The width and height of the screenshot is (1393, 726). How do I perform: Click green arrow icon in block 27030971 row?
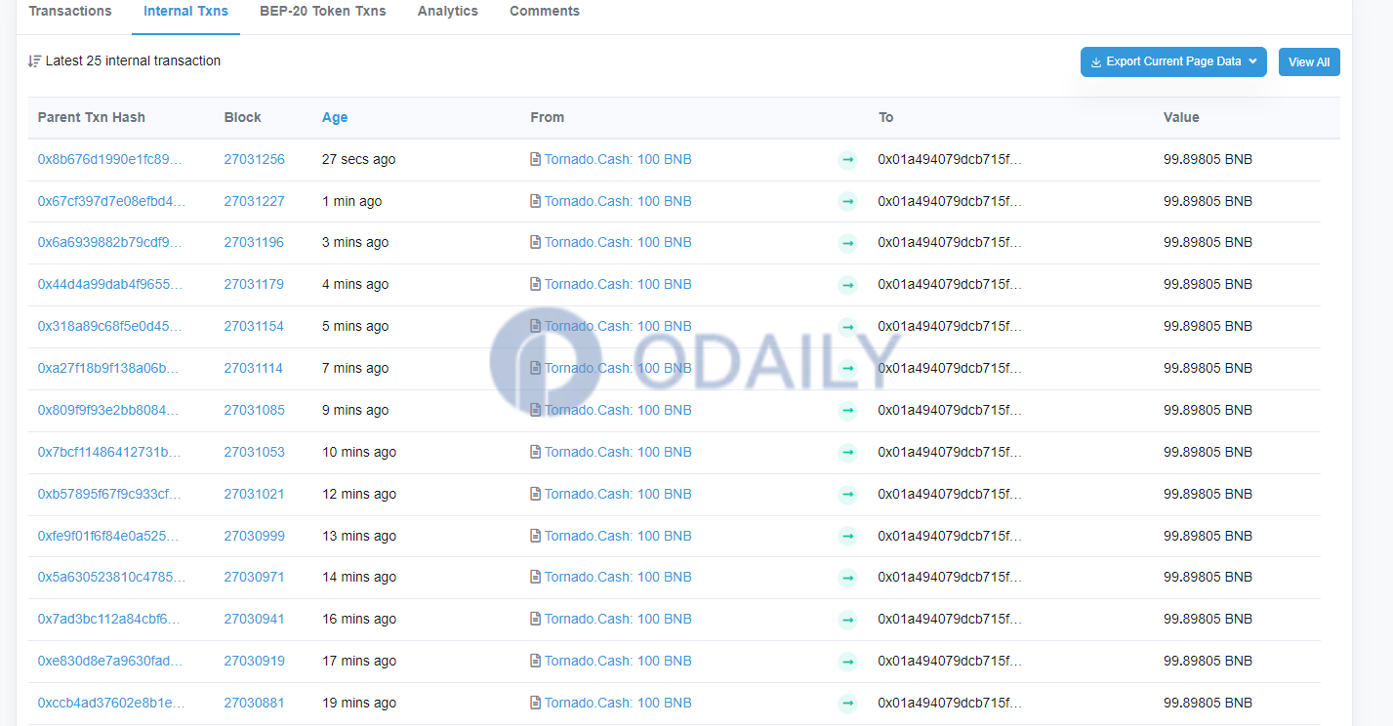(847, 578)
